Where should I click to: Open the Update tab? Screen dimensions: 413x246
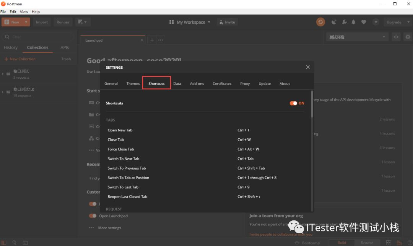265,83
